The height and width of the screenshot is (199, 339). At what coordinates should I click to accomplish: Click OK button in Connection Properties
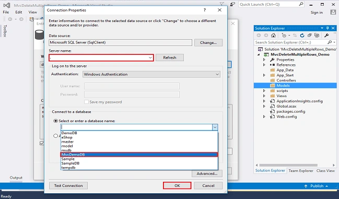click(x=177, y=185)
